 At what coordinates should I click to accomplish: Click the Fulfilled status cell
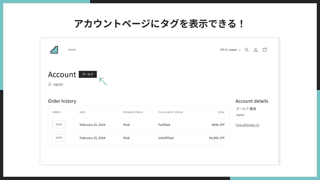(x=164, y=125)
